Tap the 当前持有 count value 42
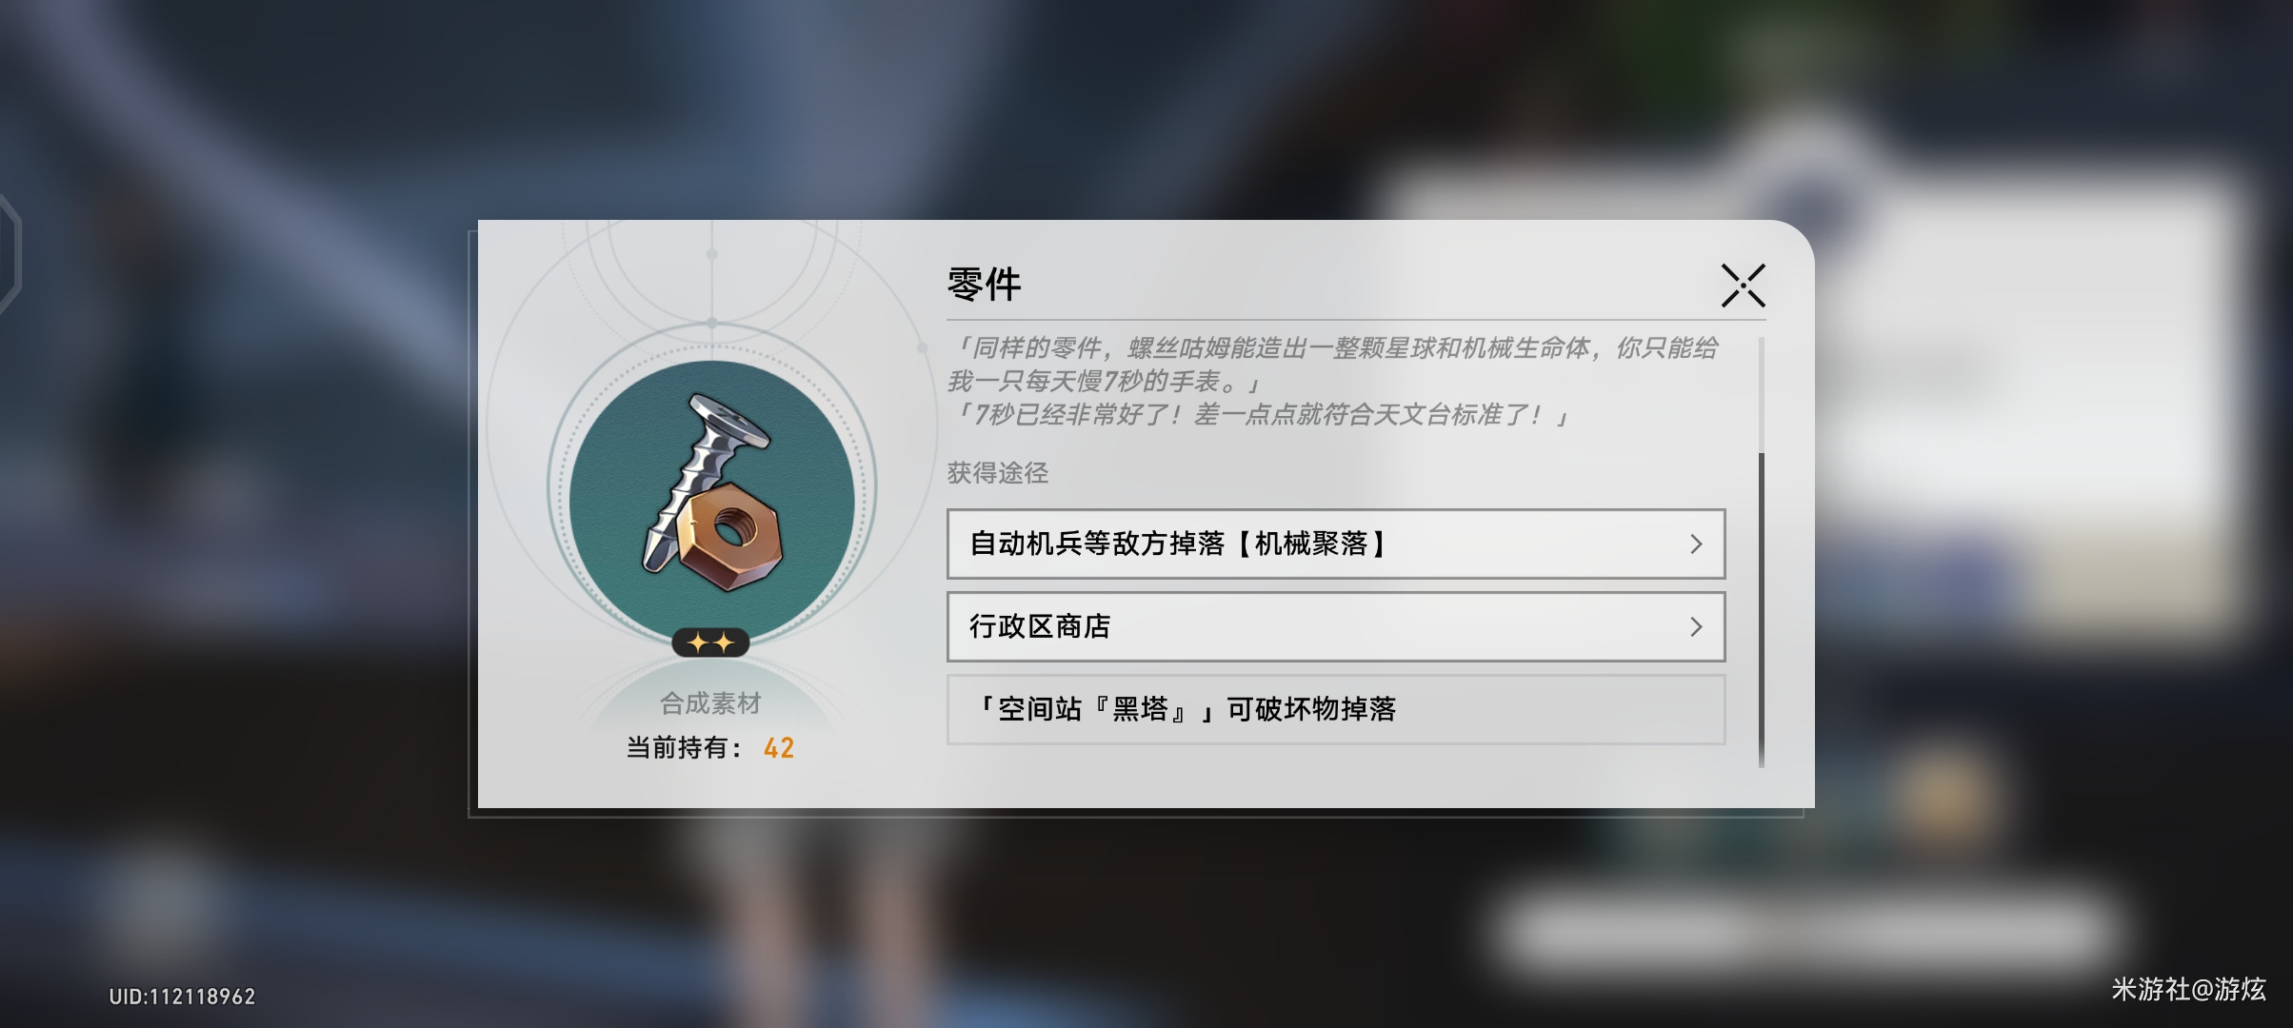Image resolution: width=2293 pixels, height=1028 pixels. click(778, 748)
